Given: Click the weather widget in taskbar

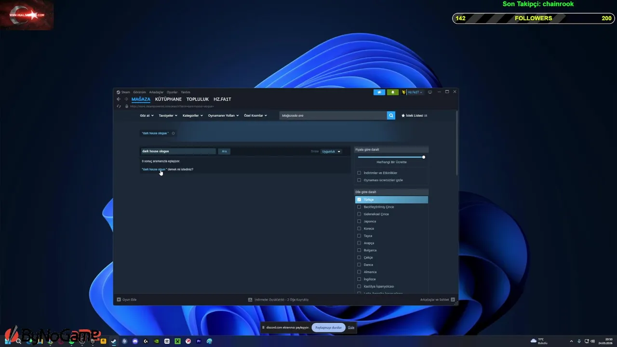Looking at the screenshot, I should 539,341.
